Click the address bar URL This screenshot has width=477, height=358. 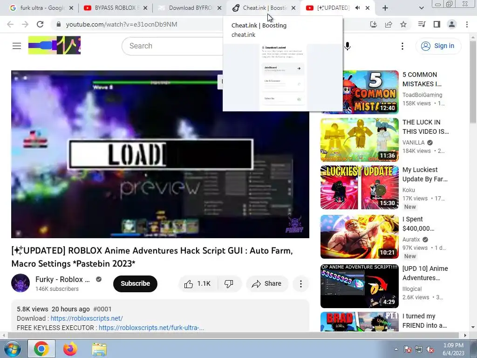click(122, 24)
